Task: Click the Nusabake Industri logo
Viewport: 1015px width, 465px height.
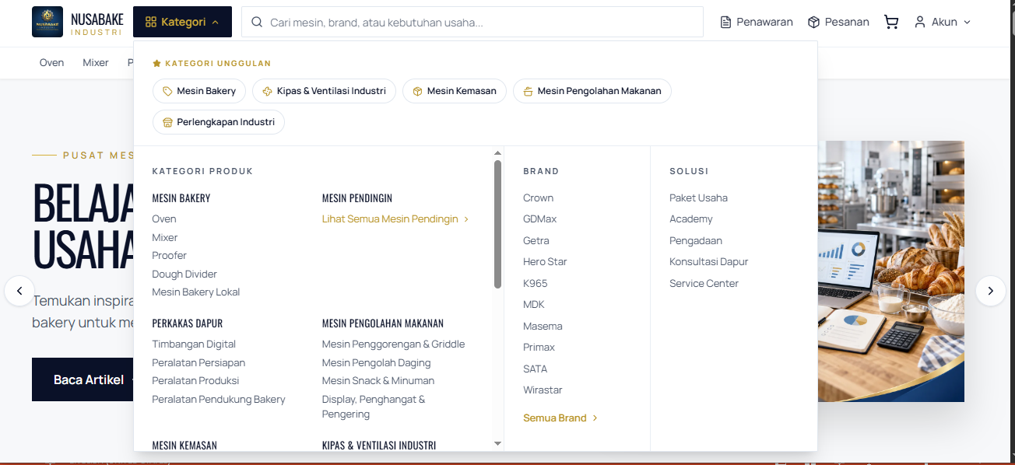Action: point(77,22)
